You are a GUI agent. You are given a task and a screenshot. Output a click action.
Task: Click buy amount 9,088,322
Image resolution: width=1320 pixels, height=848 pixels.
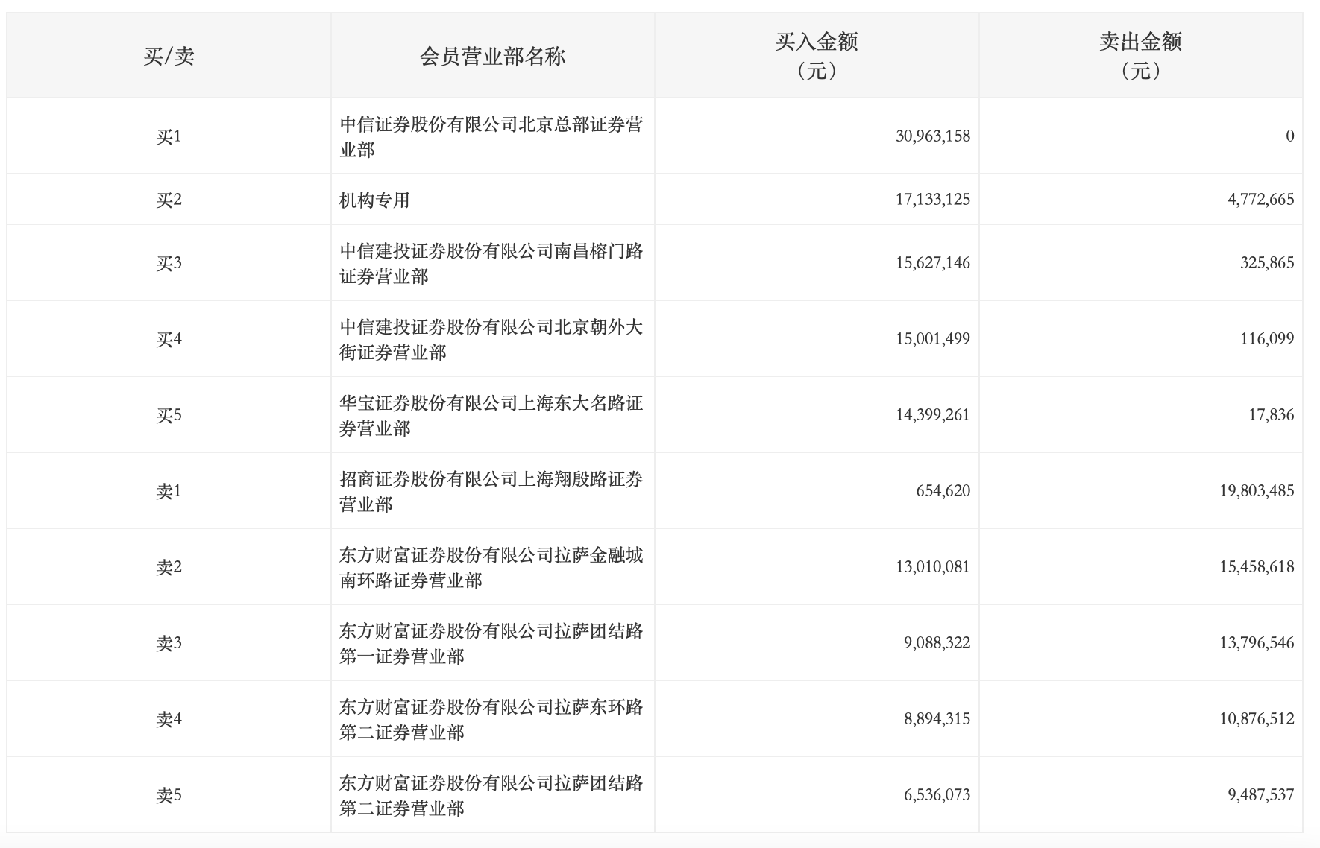937,642
